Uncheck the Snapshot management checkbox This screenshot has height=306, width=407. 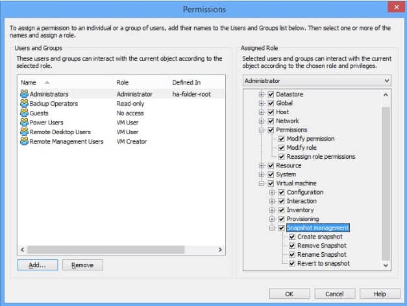click(x=281, y=228)
